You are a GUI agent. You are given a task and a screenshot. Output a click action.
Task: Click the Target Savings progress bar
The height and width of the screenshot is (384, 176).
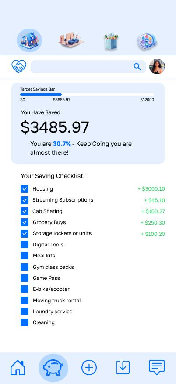coord(87,94)
